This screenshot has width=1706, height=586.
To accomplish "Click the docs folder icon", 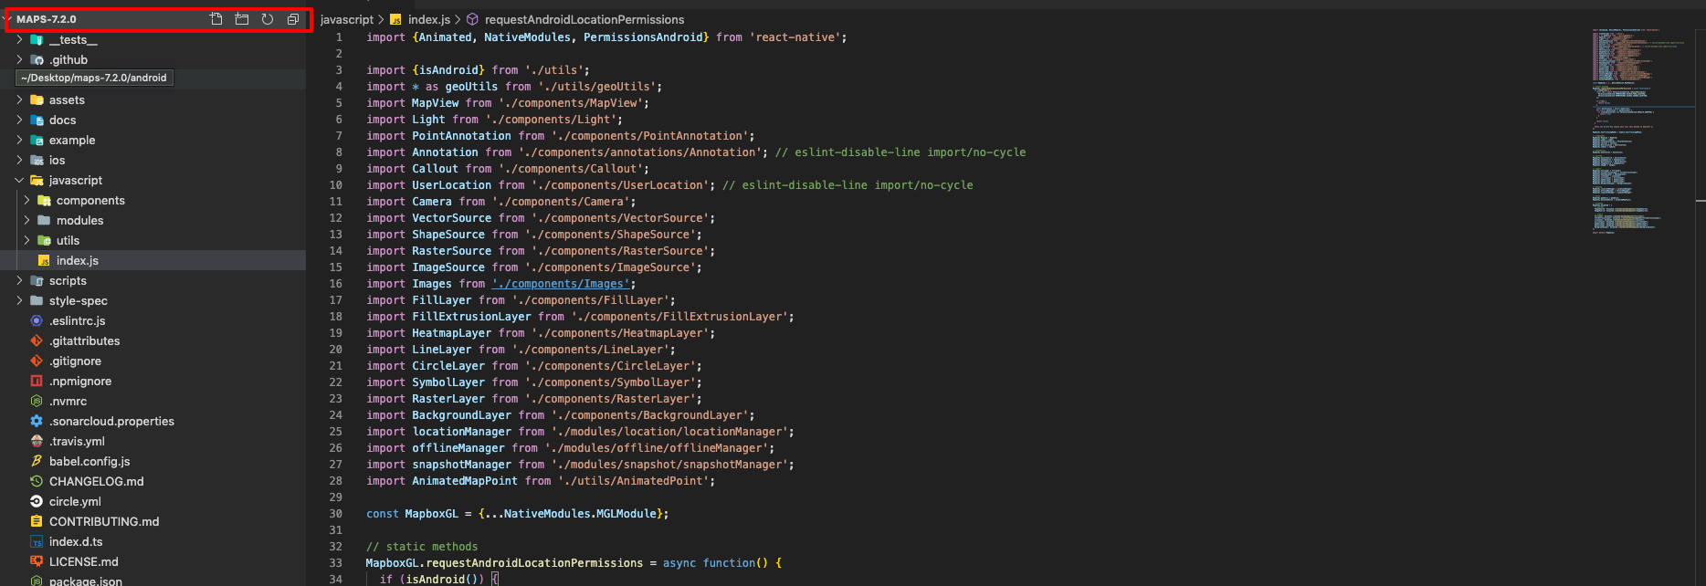I will [x=37, y=120].
